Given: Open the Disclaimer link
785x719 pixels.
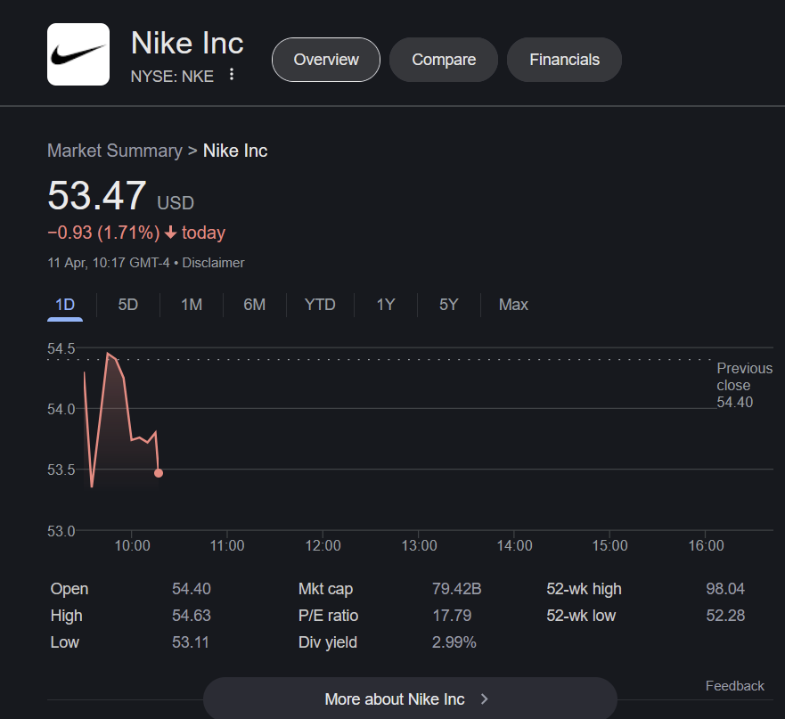Looking at the screenshot, I should [213, 263].
